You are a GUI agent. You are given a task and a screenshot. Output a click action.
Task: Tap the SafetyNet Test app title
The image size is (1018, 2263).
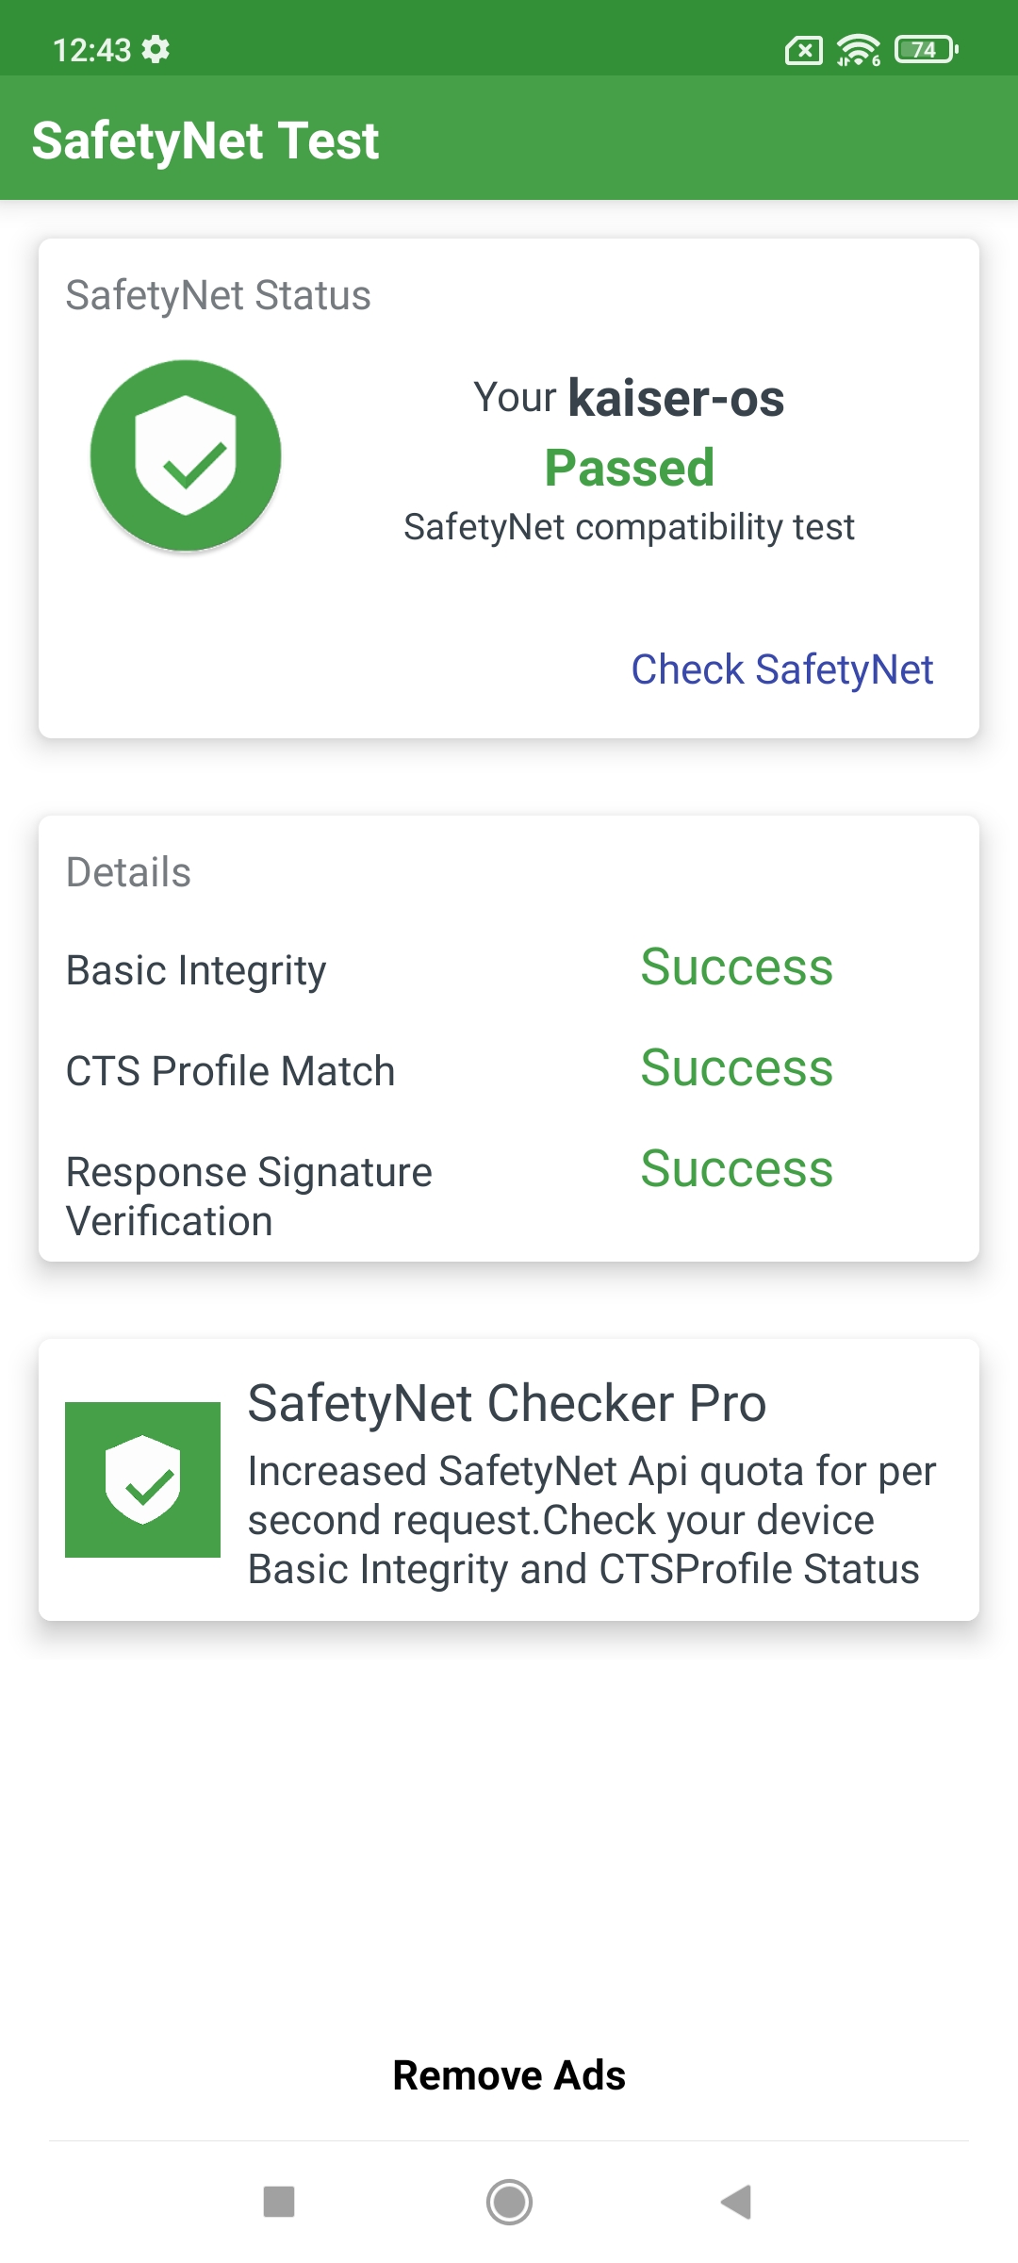pos(205,140)
